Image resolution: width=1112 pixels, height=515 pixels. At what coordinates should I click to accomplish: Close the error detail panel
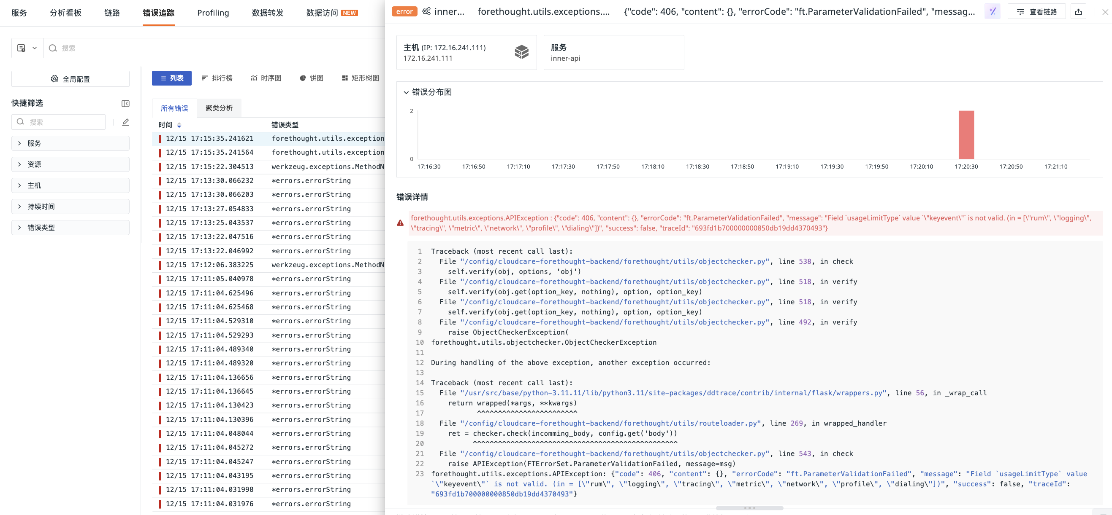tap(1105, 12)
